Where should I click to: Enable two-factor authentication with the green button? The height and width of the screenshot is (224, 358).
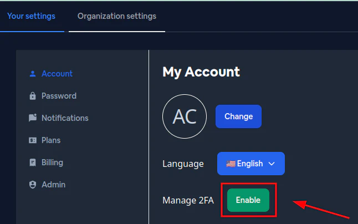(248, 200)
